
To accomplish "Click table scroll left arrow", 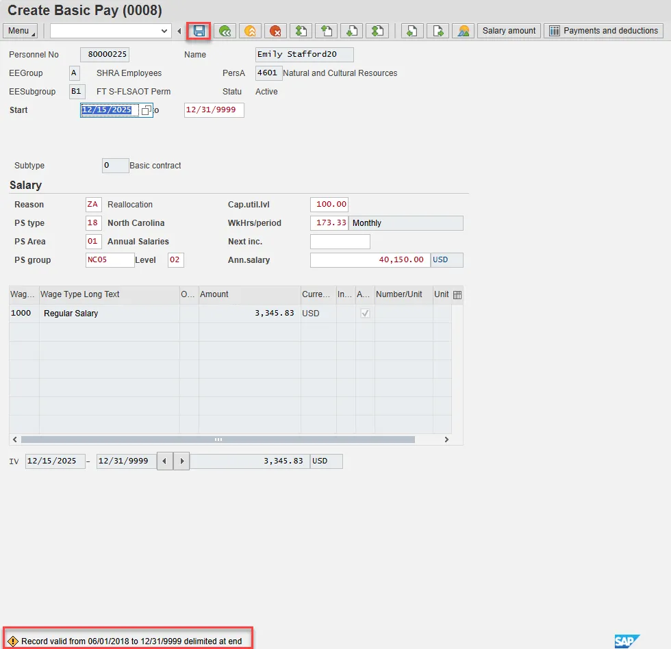I will (15, 440).
